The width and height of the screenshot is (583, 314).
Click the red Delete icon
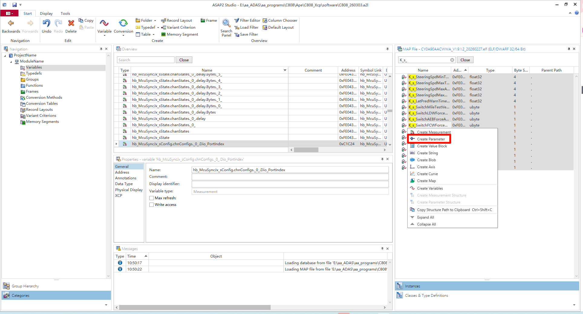coord(71,24)
